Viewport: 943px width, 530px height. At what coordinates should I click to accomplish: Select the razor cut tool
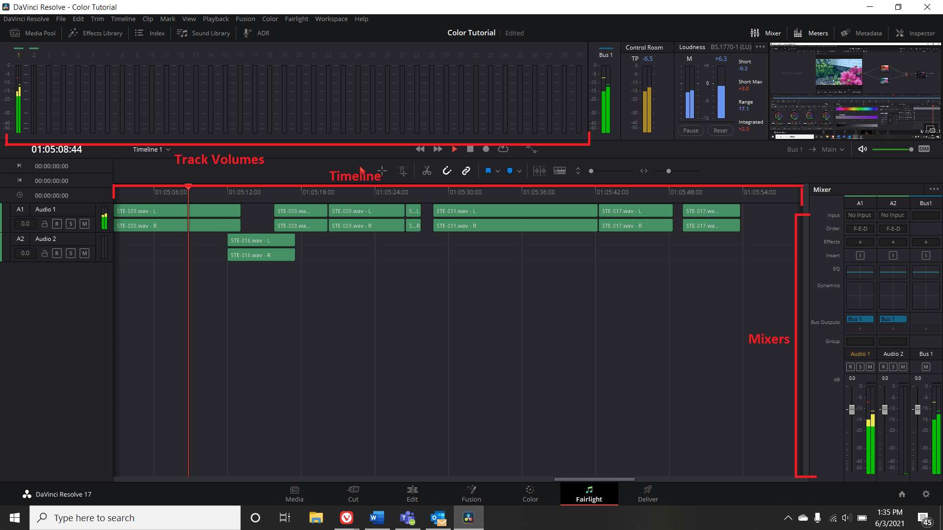426,171
